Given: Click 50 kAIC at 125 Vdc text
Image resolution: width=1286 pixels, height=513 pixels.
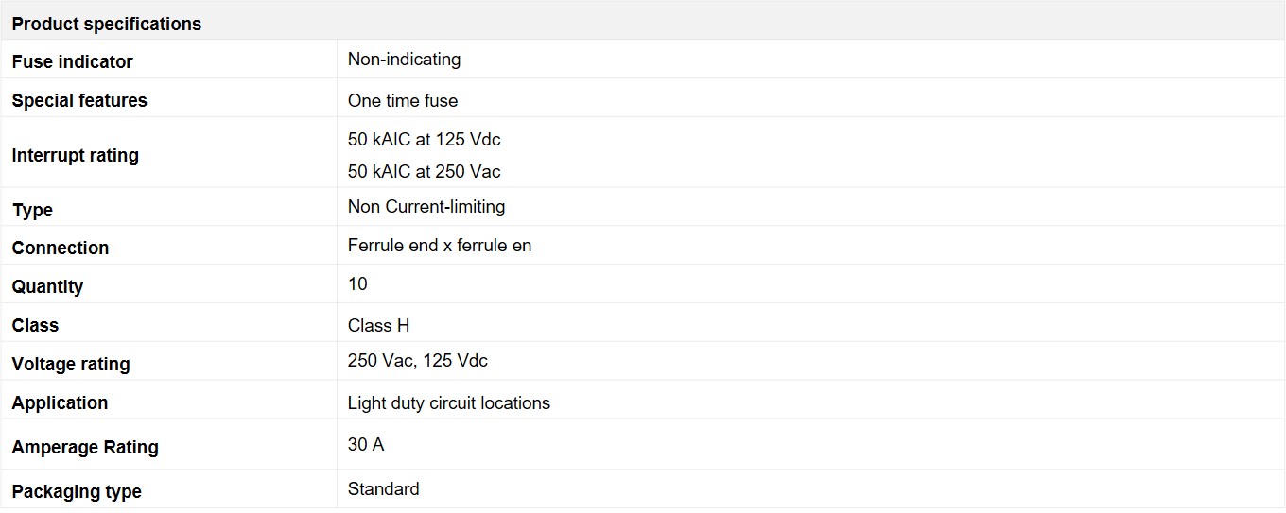Looking at the screenshot, I should tap(424, 139).
